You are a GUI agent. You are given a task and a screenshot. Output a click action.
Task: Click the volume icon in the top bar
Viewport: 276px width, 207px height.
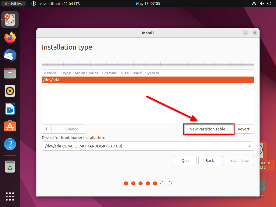[261, 4]
